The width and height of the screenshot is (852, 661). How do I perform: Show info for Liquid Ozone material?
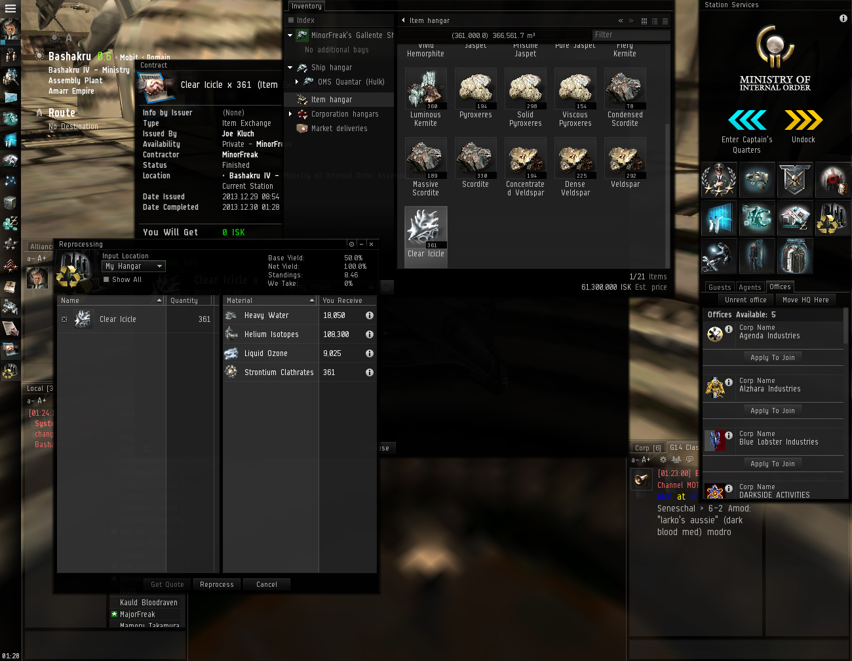point(370,353)
